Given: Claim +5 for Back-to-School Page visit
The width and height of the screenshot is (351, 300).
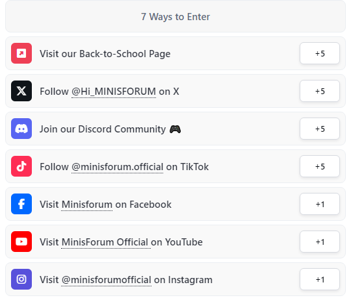Looking at the screenshot, I should click(x=320, y=53).
